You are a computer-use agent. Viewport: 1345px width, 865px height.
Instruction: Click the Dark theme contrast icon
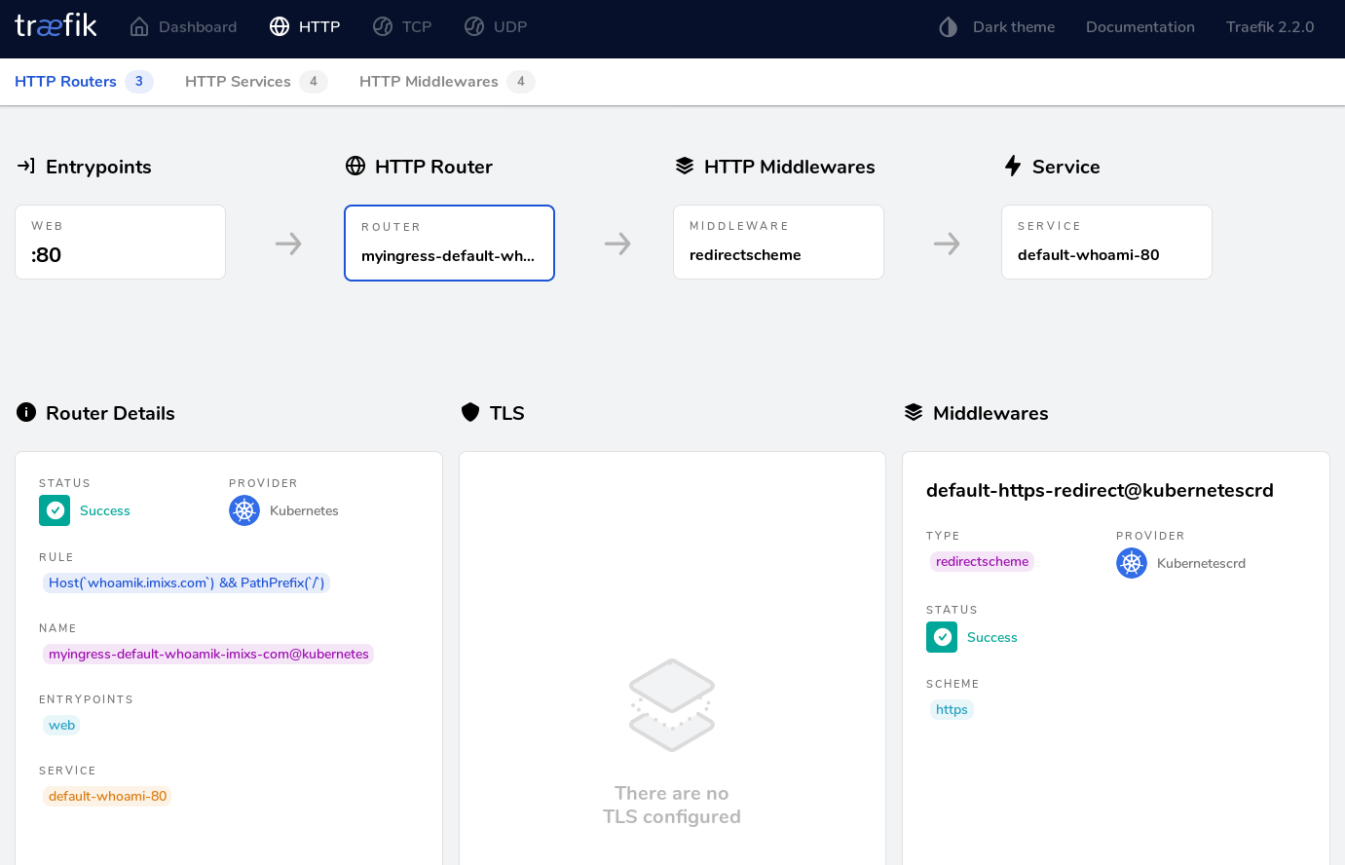[948, 27]
